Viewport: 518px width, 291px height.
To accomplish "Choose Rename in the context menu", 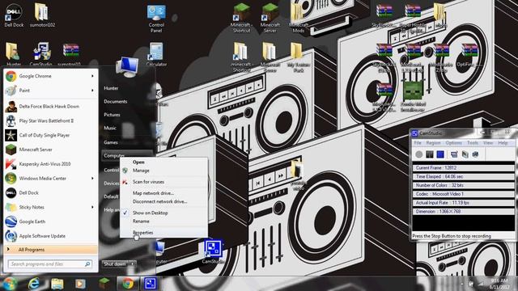I will (163, 221).
